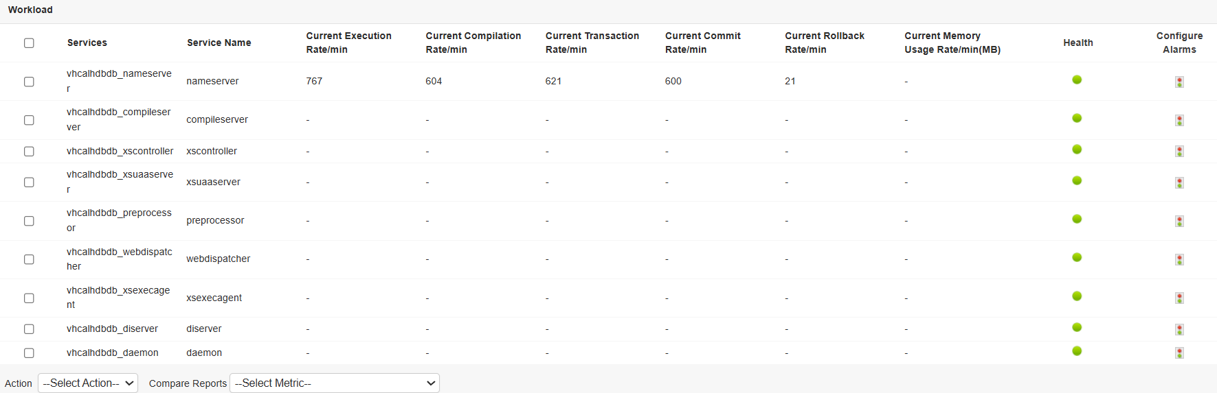Image resolution: width=1217 pixels, height=393 pixels.
Task: Expand the Select Metric dropdown
Action: (x=335, y=383)
